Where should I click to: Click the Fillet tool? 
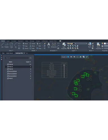[x=39, y=46]
